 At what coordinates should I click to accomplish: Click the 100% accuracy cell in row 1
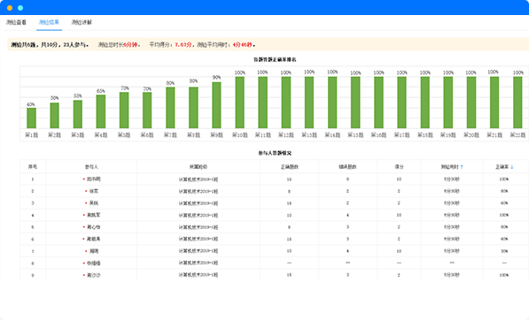pyautogui.click(x=504, y=179)
